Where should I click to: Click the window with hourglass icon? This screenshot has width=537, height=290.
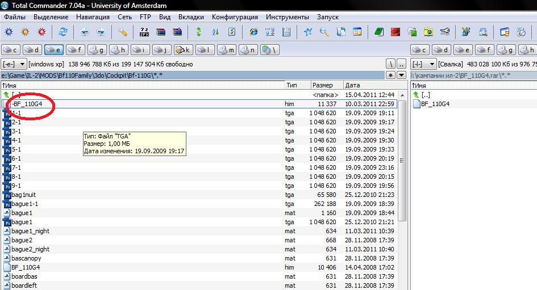[505, 32]
